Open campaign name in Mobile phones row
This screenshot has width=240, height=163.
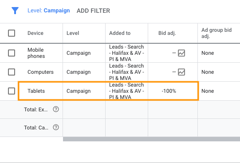[126, 53]
